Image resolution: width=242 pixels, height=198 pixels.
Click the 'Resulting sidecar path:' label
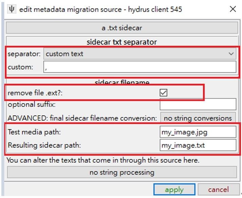click(x=44, y=145)
